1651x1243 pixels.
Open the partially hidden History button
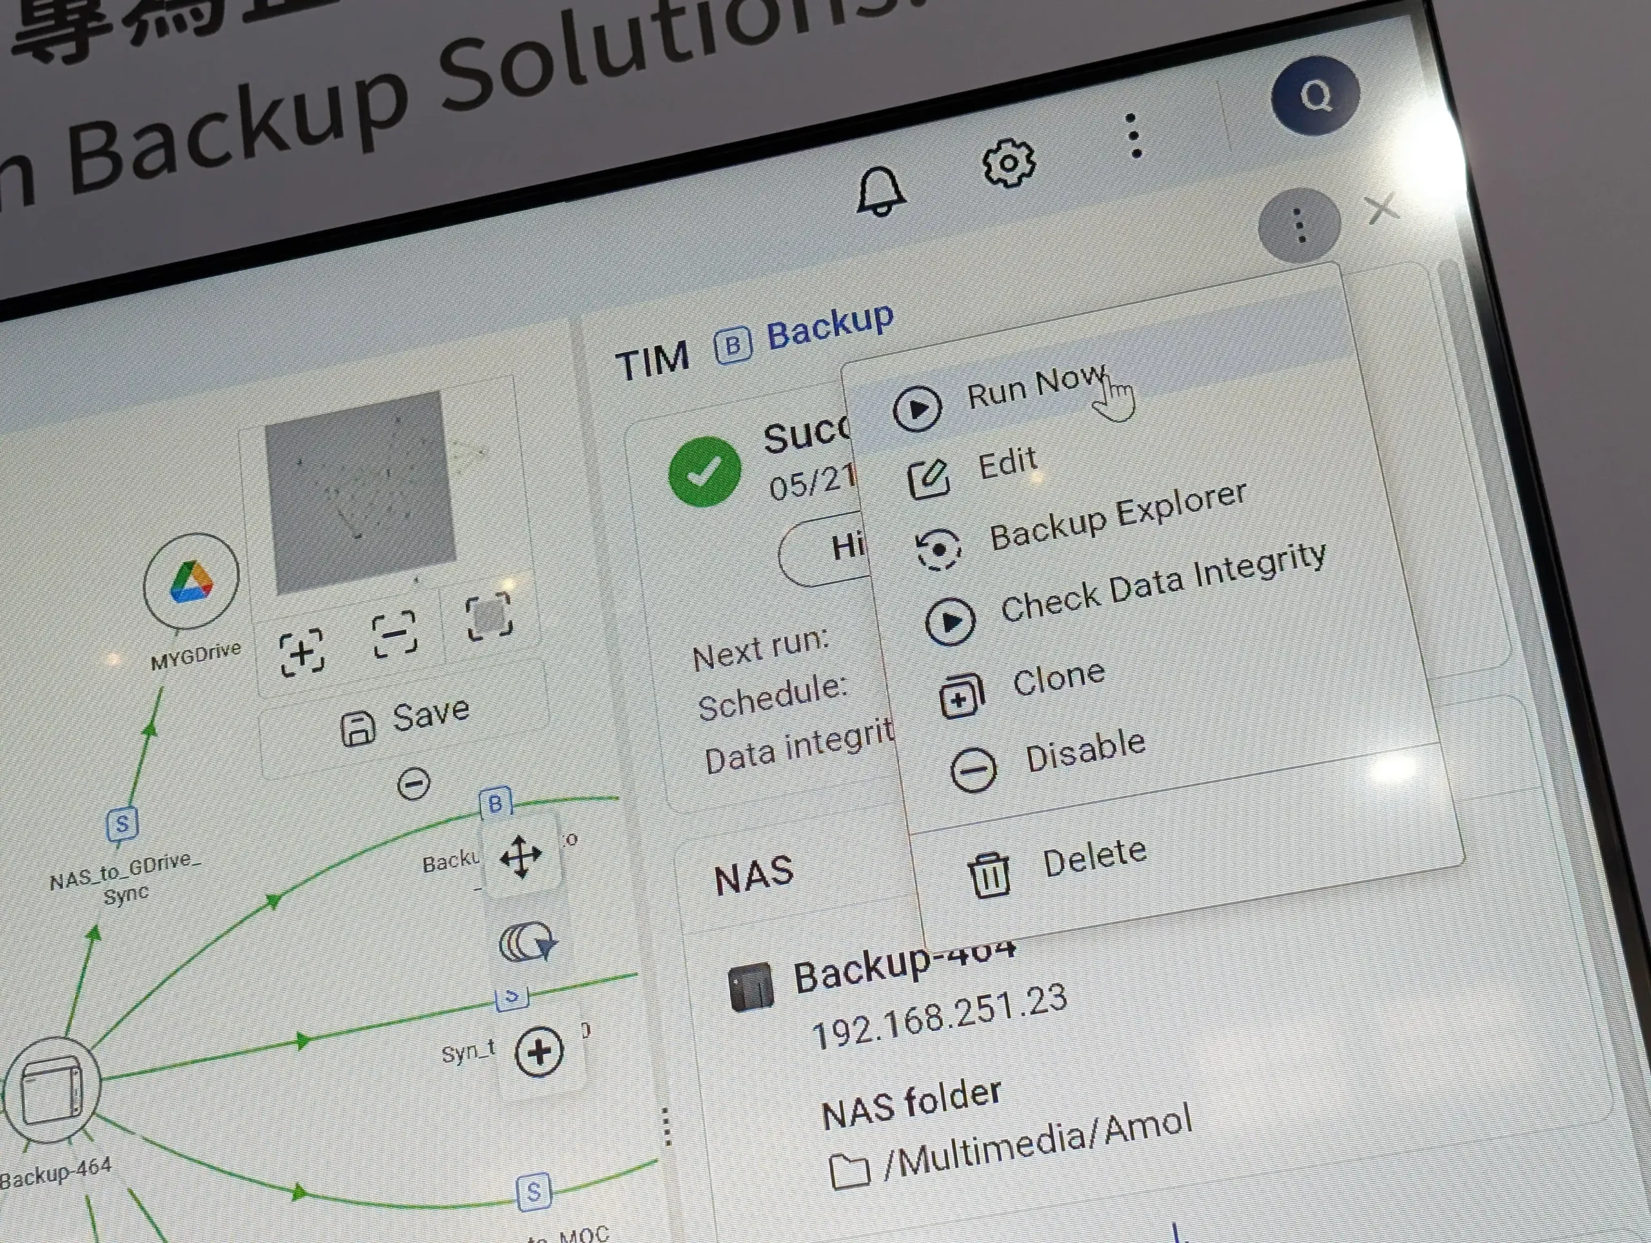pos(825,551)
